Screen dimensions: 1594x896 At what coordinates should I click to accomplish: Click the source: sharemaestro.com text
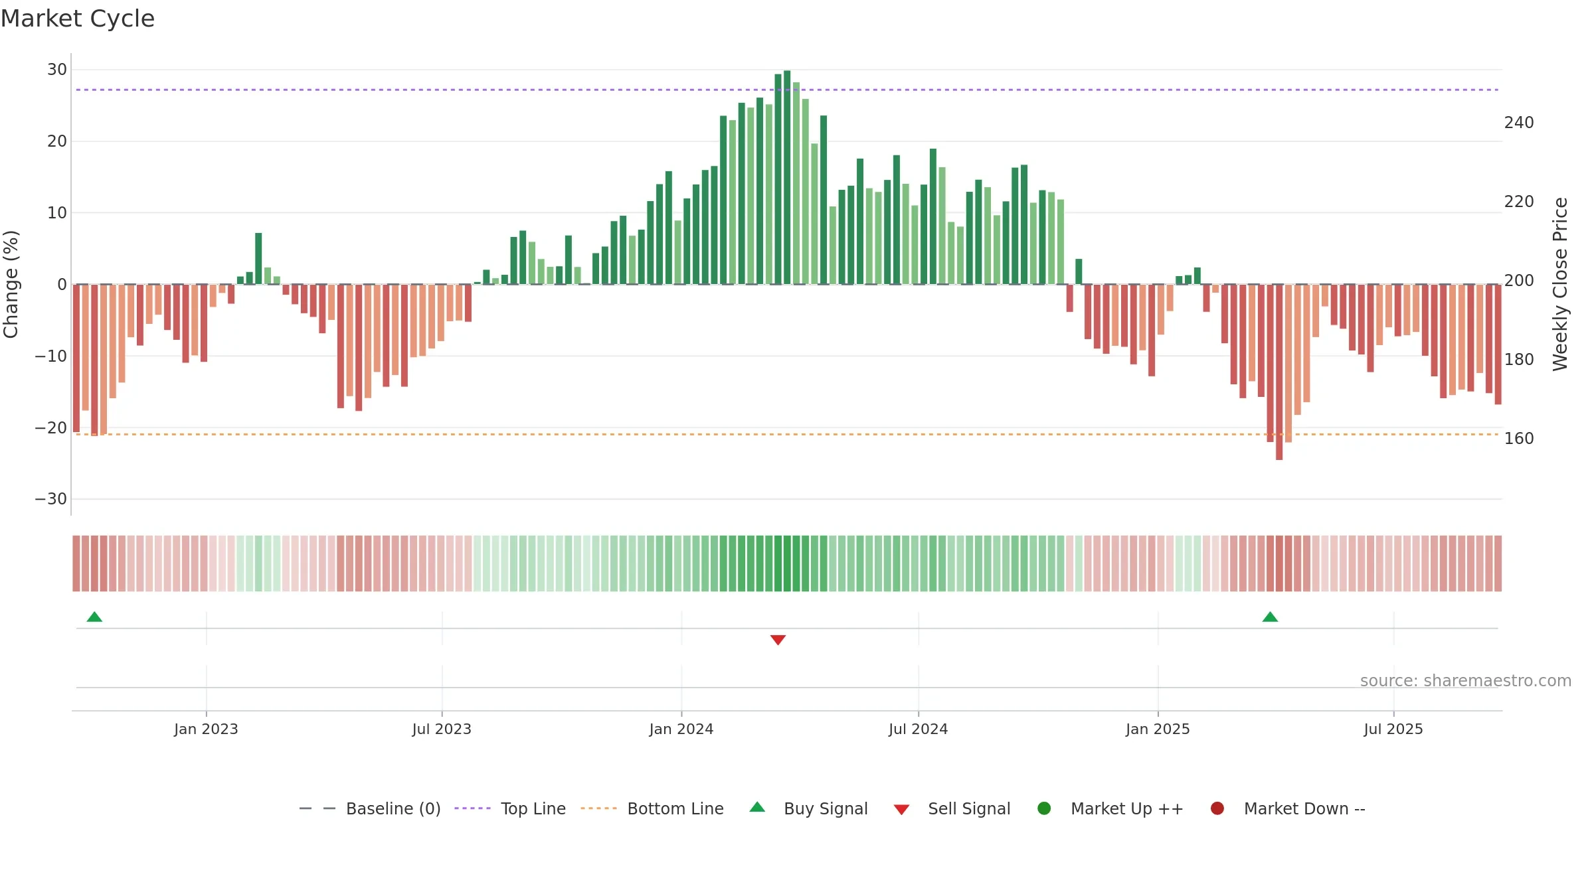click(1466, 681)
